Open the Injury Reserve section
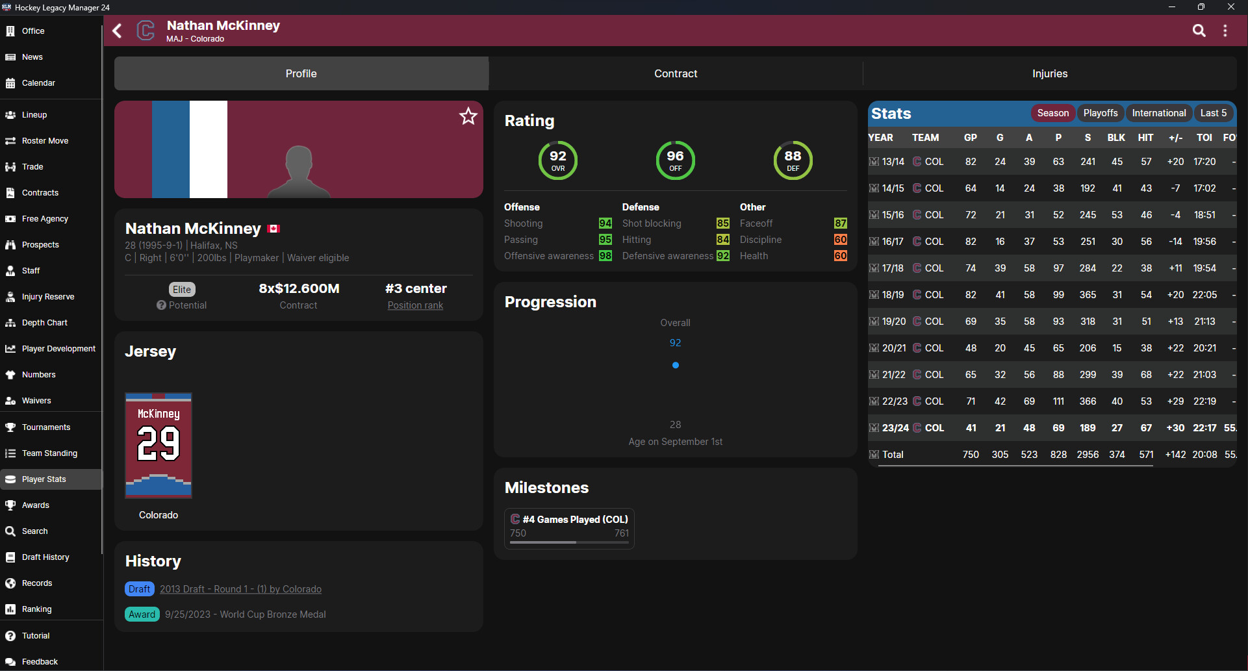 coord(48,296)
